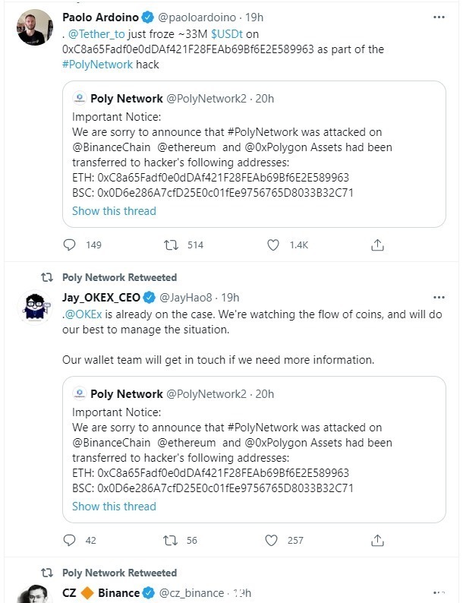463x603 pixels.
Task: Retweet Jay_OKEX_CEO's tweet
Action: click(x=172, y=541)
